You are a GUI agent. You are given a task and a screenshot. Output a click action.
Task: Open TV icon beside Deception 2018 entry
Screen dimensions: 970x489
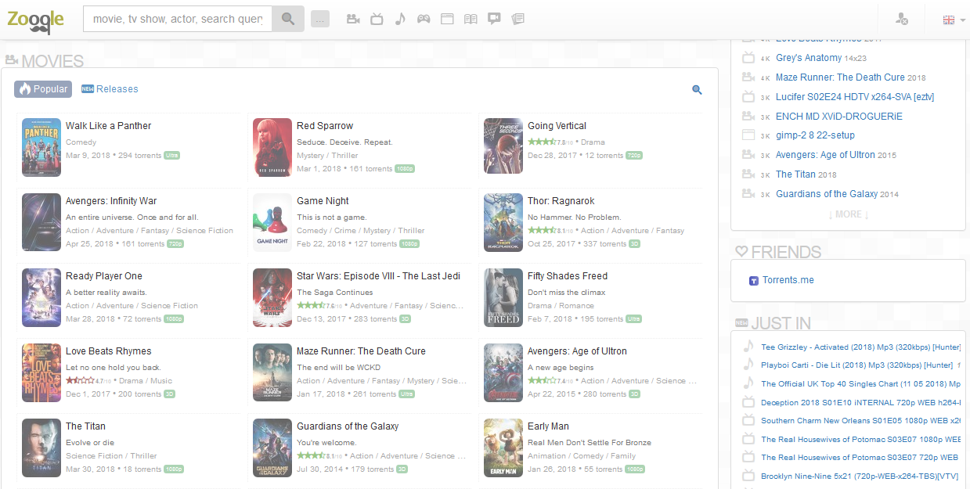coord(748,402)
